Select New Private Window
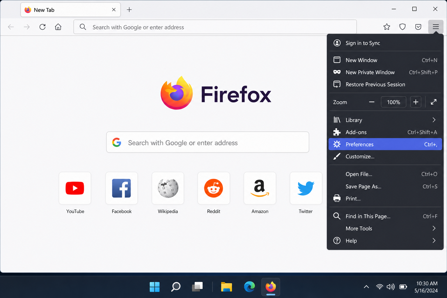The image size is (447, 298). tap(385, 72)
